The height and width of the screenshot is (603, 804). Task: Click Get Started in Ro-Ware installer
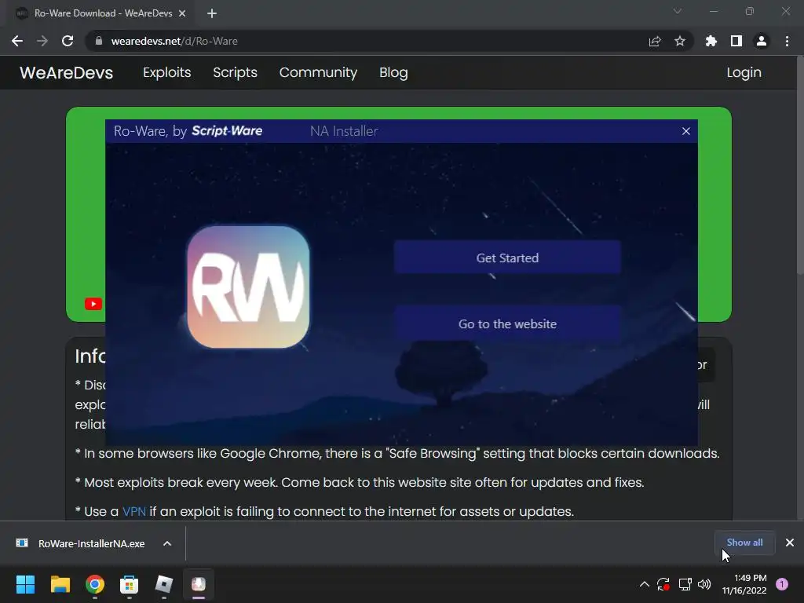click(x=507, y=258)
